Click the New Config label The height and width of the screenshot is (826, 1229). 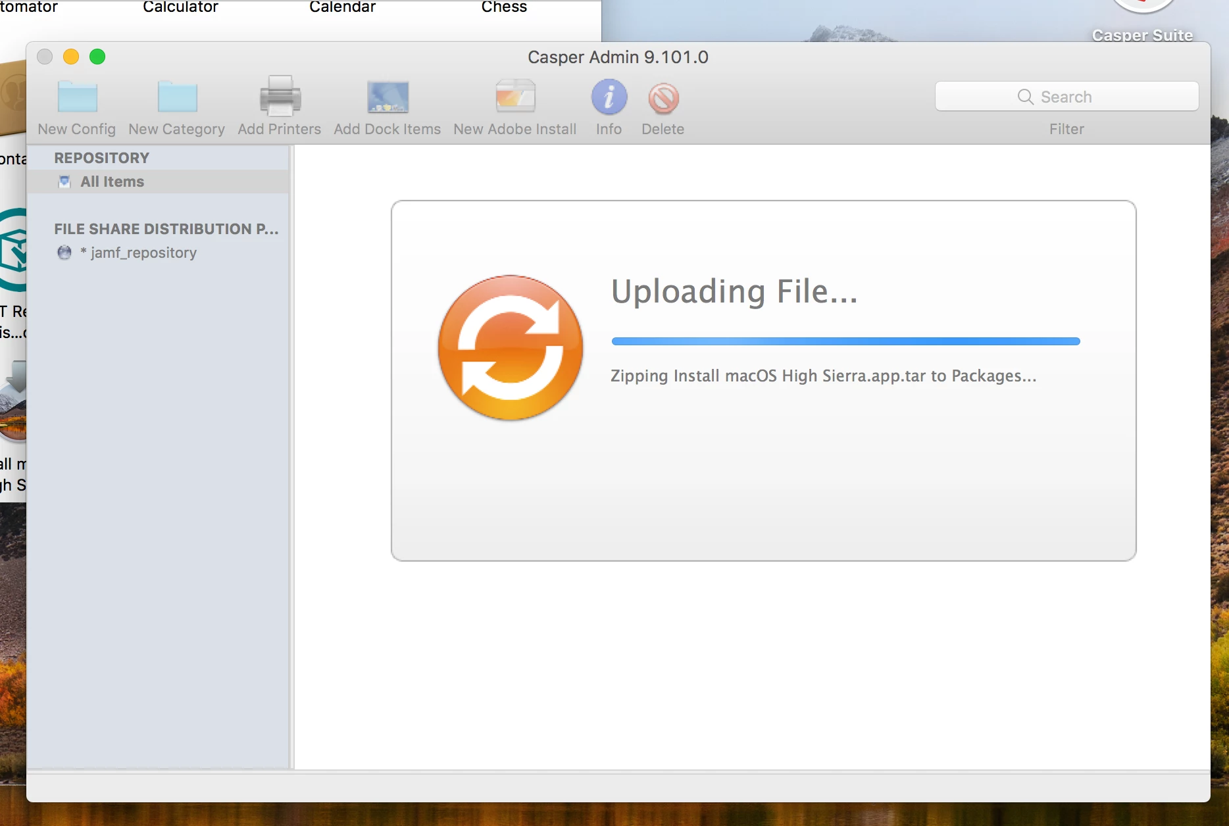click(77, 129)
